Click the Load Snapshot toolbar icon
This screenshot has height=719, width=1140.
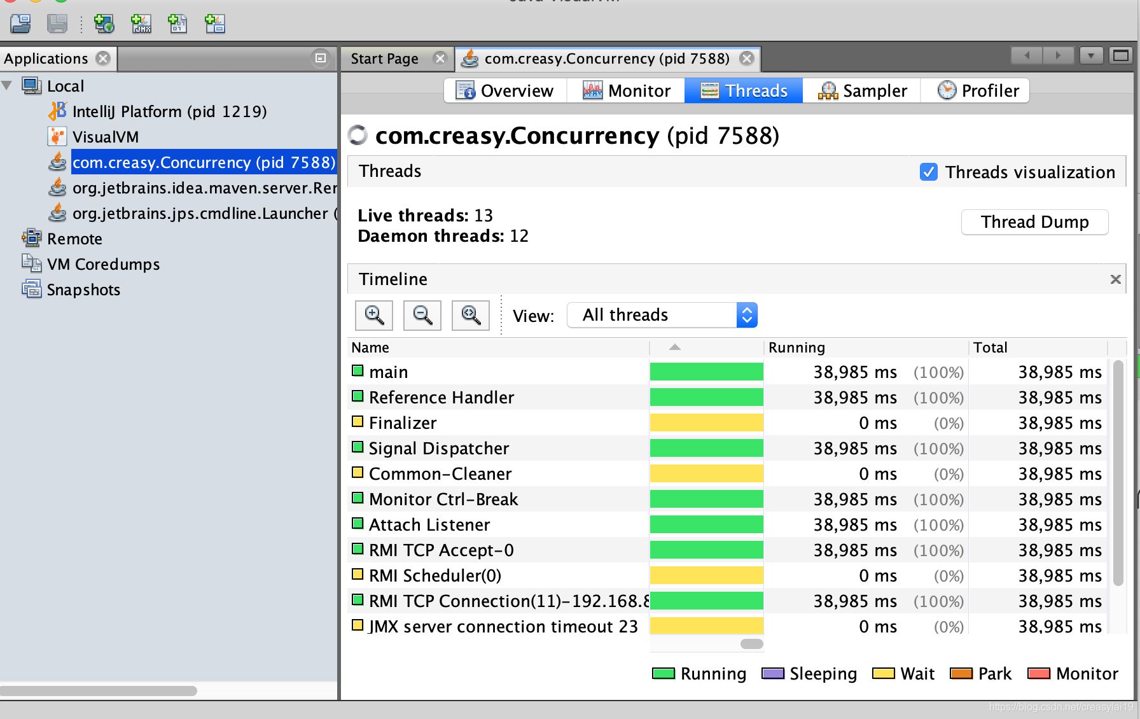[x=20, y=24]
